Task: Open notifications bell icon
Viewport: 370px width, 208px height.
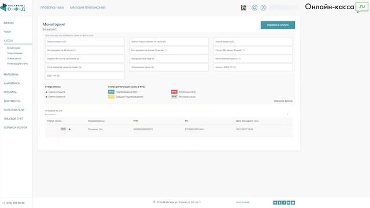Action: click(254, 8)
